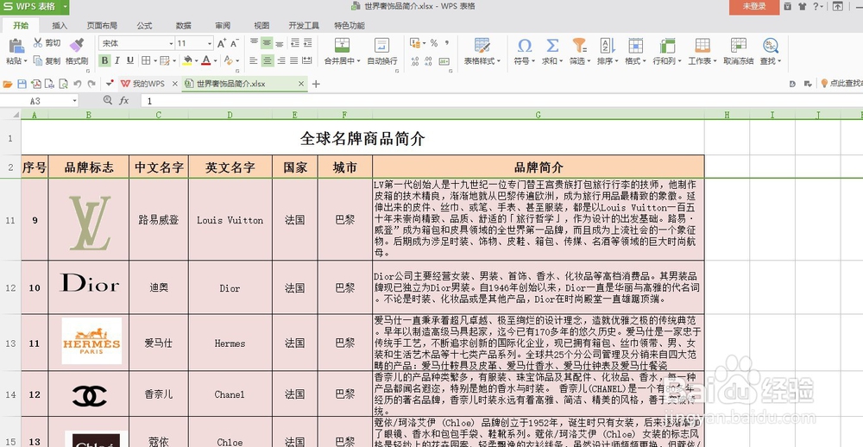The image size is (863, 447).
Task: Switch to the 审阅 (Review) tab
Action: pos(223,25)
